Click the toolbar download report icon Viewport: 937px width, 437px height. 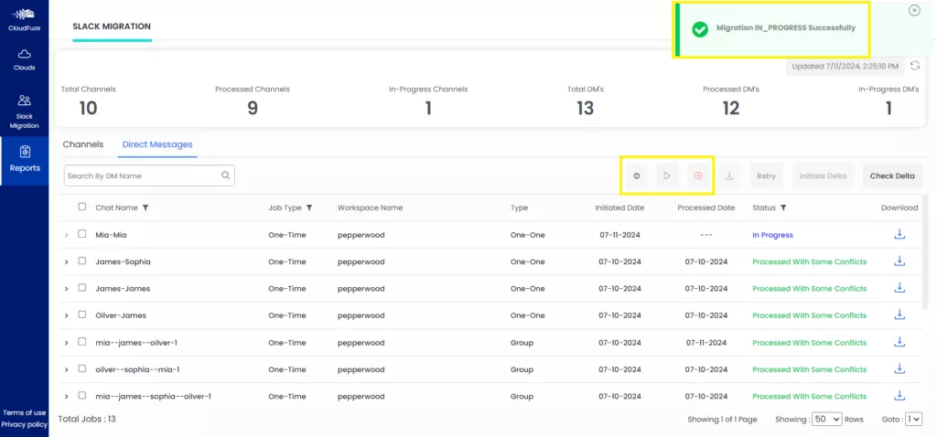tap(729, 176)
